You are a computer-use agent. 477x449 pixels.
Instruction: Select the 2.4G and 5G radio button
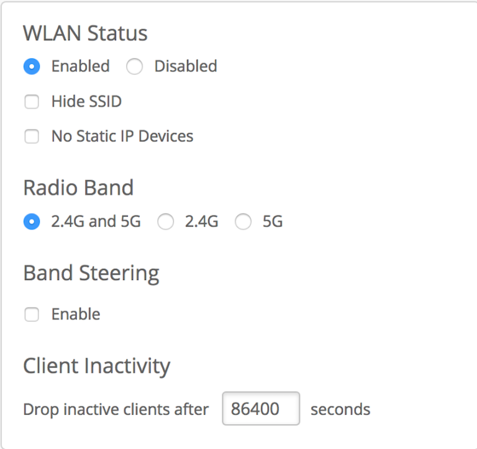32,222
